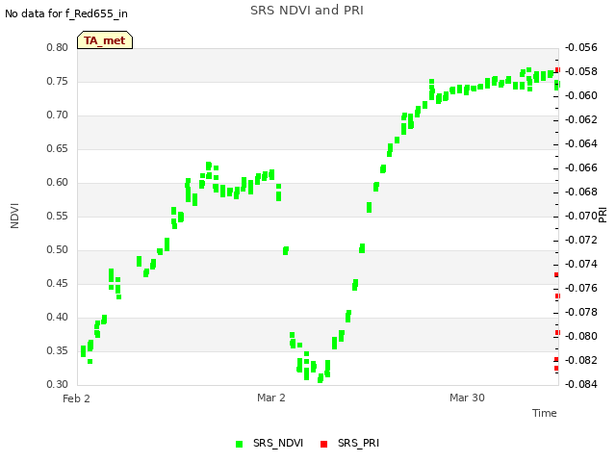Click the 0.30 NDVI axis value

tap(58, 385)
